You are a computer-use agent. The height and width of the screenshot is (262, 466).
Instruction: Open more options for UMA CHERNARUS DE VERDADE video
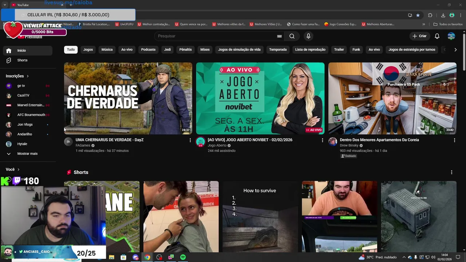coord(190,140)
